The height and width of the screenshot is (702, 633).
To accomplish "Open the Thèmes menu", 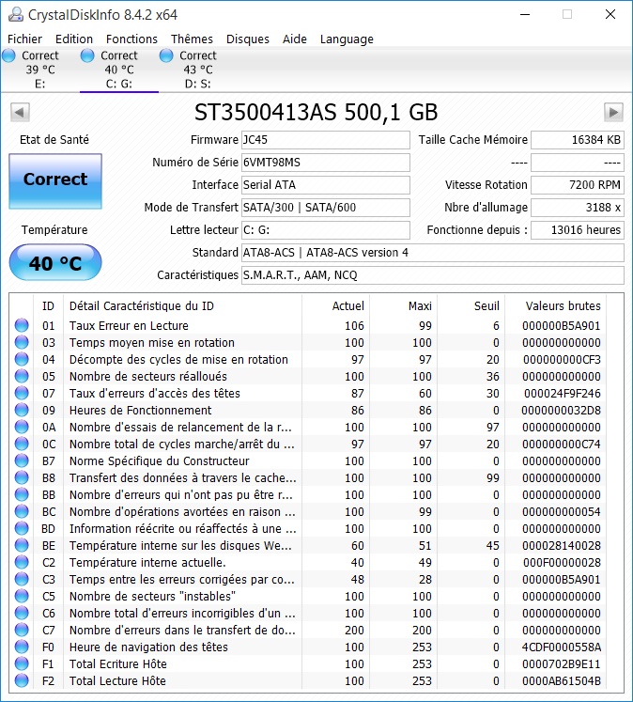I will coord(192,39).
